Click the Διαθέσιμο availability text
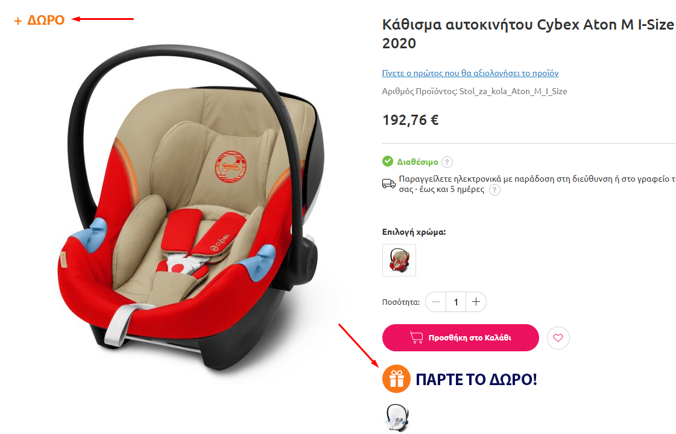The width and height of the screenshot is (676, 434). 417,162
